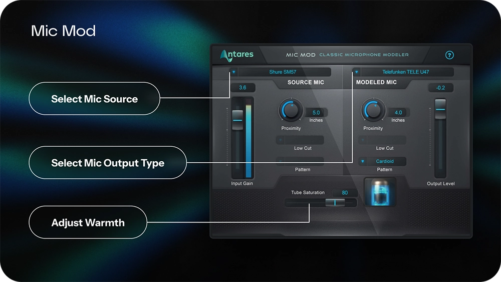The image size is (501, 282).
Task: Click the Source Mic Proximity knob
Action: point(291,110)
